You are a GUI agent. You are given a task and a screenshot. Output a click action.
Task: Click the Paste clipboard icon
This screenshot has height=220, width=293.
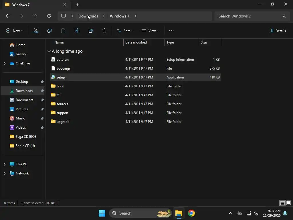point(63,31)
